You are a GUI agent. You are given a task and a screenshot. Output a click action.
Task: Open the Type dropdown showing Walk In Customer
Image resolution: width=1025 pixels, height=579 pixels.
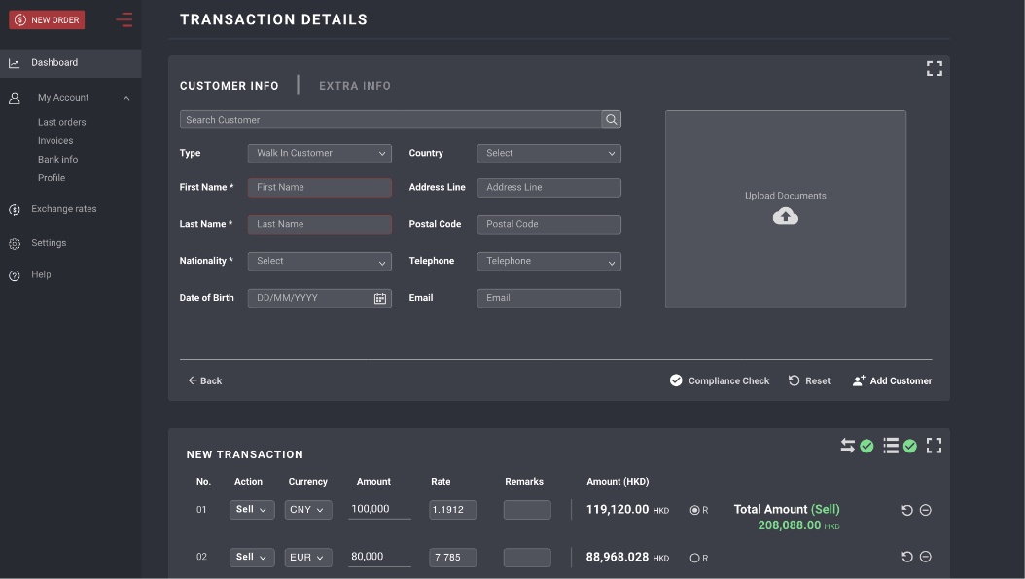click(319, 153)
